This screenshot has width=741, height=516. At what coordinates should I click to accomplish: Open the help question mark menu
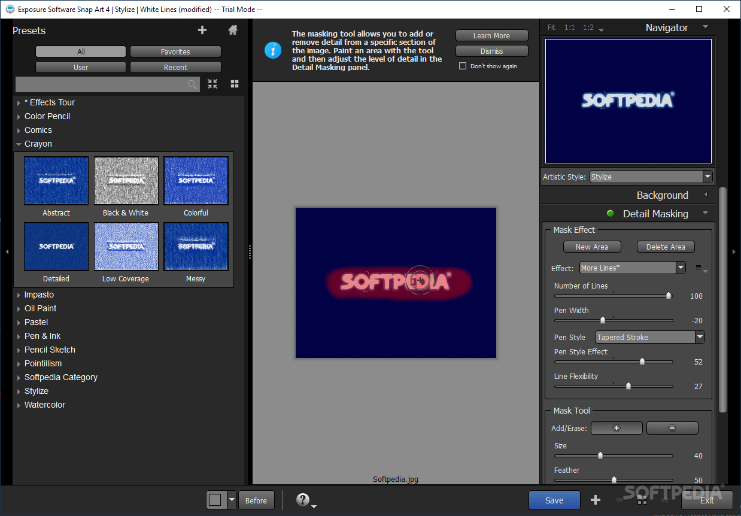[303, 499]
